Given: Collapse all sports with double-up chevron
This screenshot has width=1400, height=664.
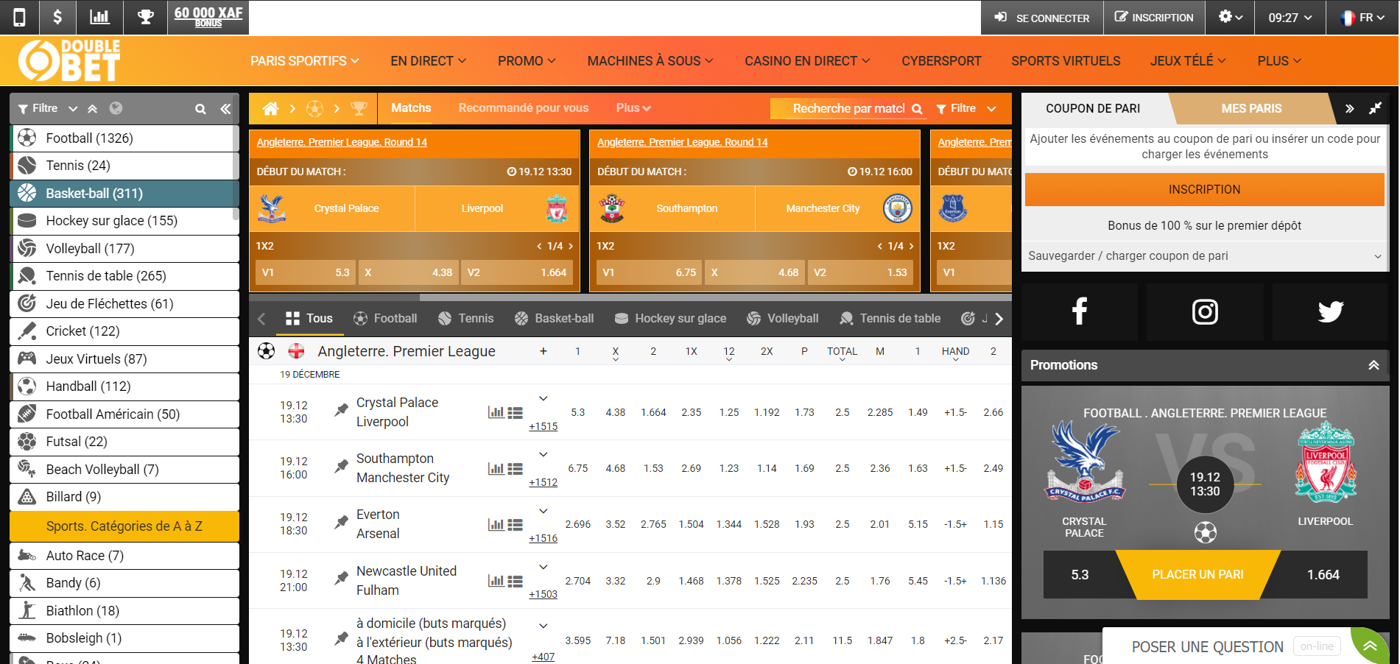Looking at the screenshot, I should tap(92, 109).
